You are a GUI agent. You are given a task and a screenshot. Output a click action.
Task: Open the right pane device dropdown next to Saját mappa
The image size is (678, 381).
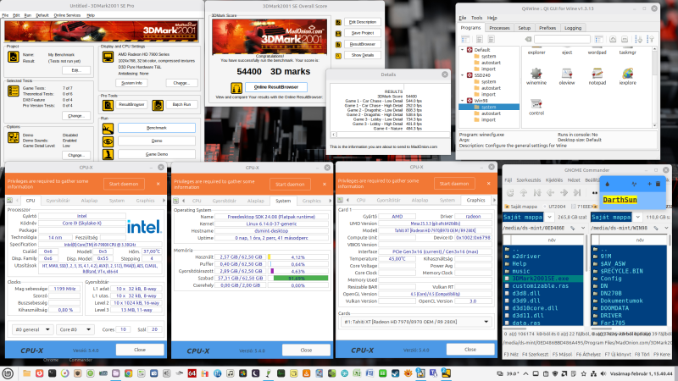638,218
